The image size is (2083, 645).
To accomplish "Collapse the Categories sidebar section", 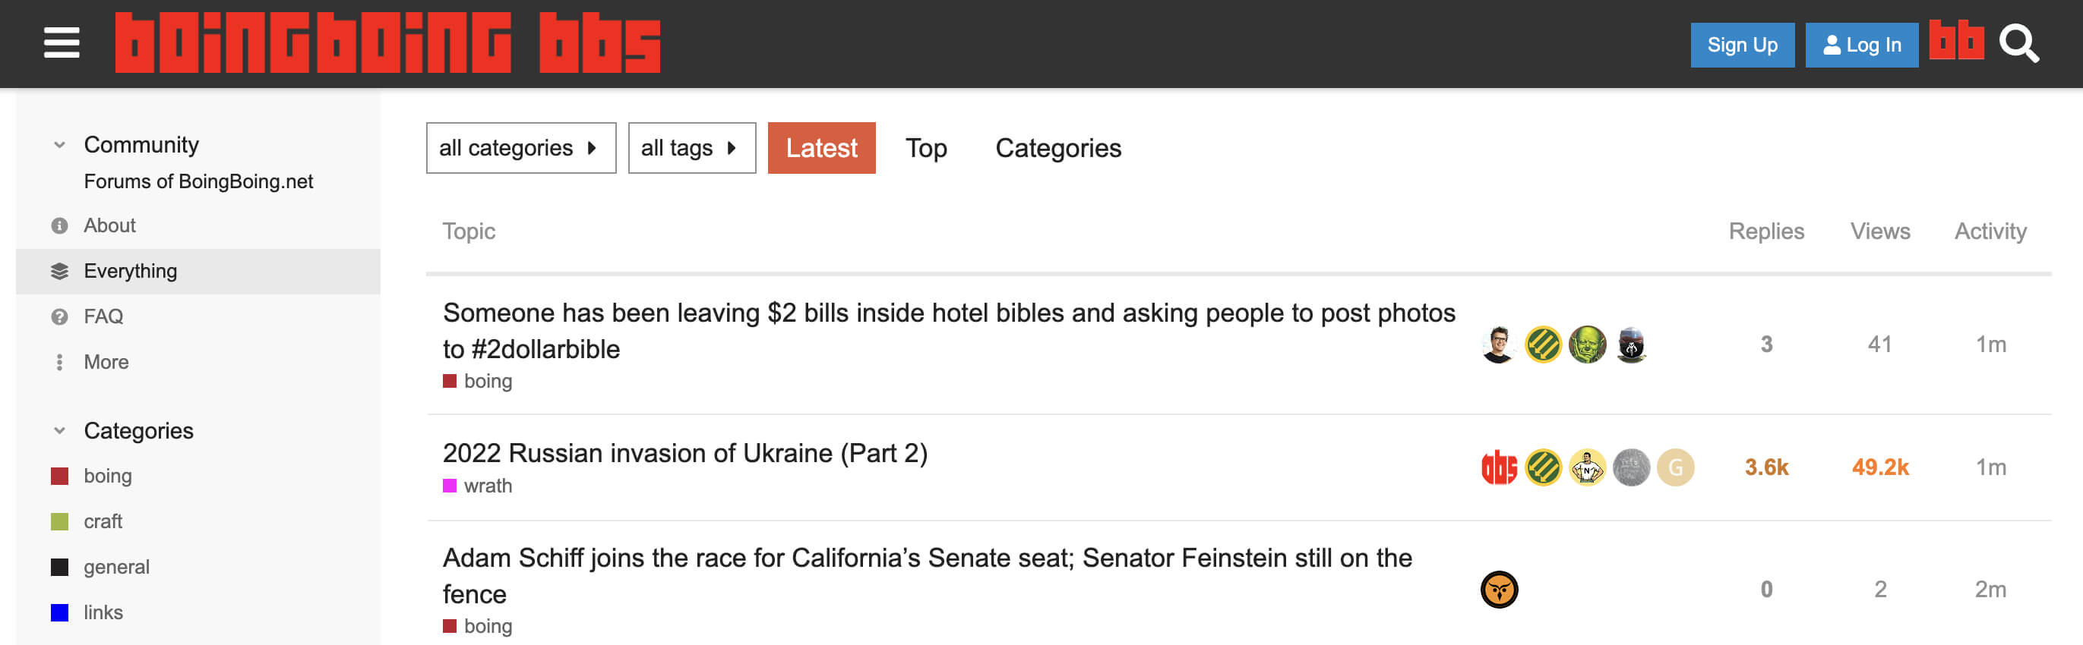I will (x=59, y=431).
